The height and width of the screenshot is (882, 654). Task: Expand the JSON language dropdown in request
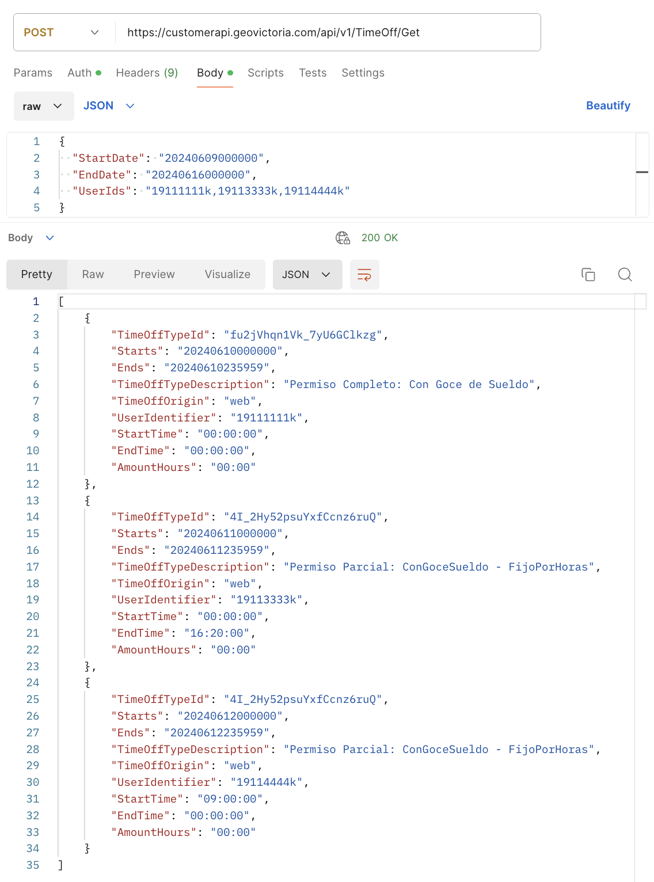click(109, 106)
